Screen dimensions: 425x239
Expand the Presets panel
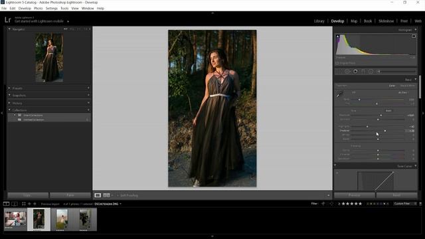pyautogui.click(x=9, y=88)
